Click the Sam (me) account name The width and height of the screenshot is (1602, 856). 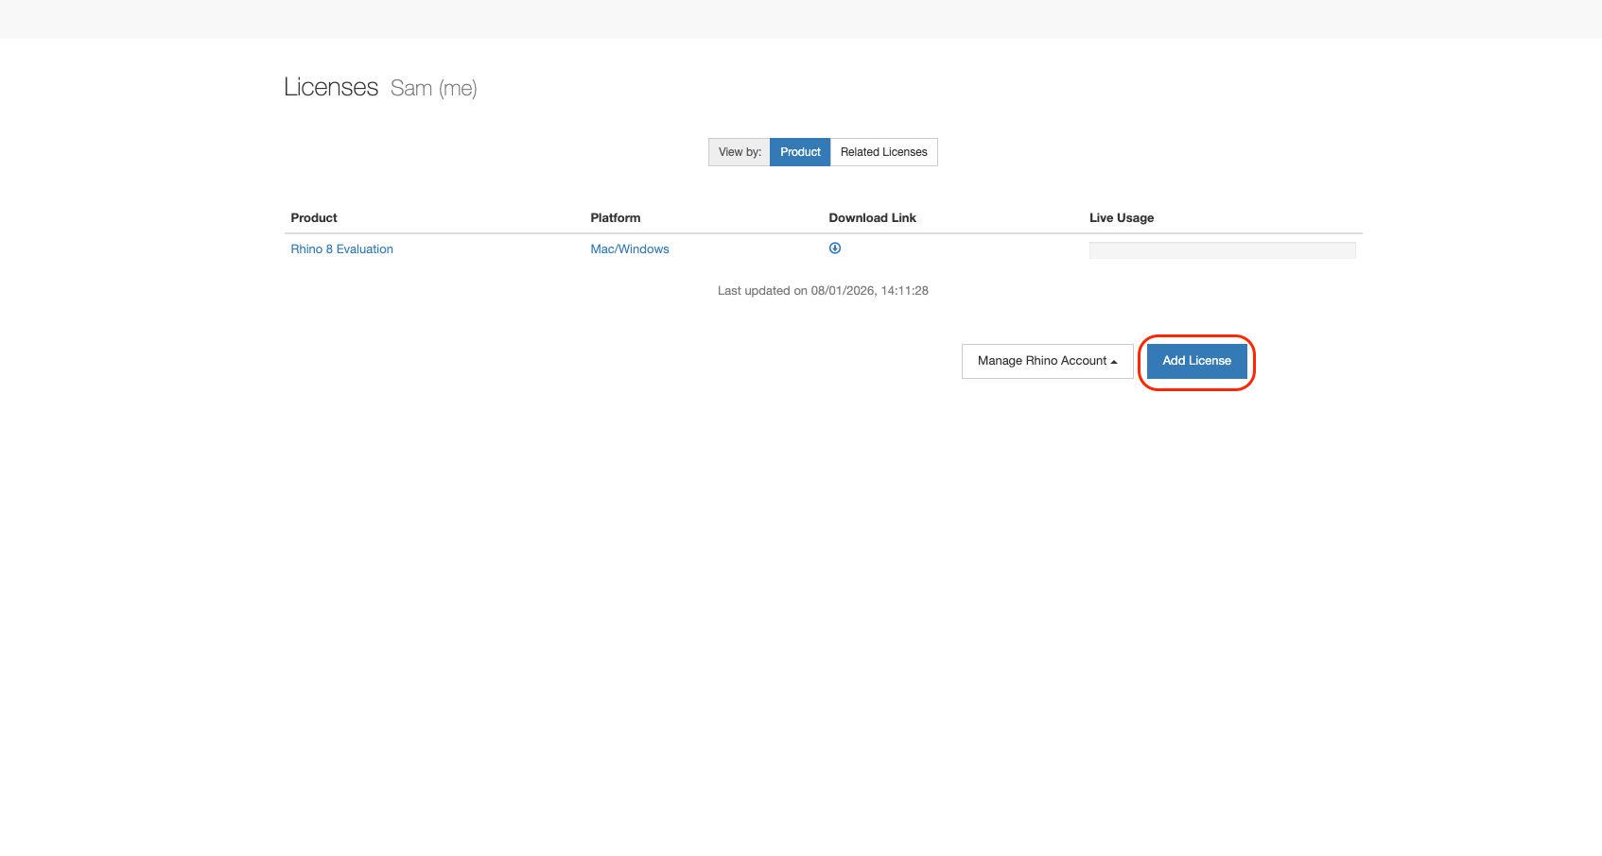pos(433,89)
